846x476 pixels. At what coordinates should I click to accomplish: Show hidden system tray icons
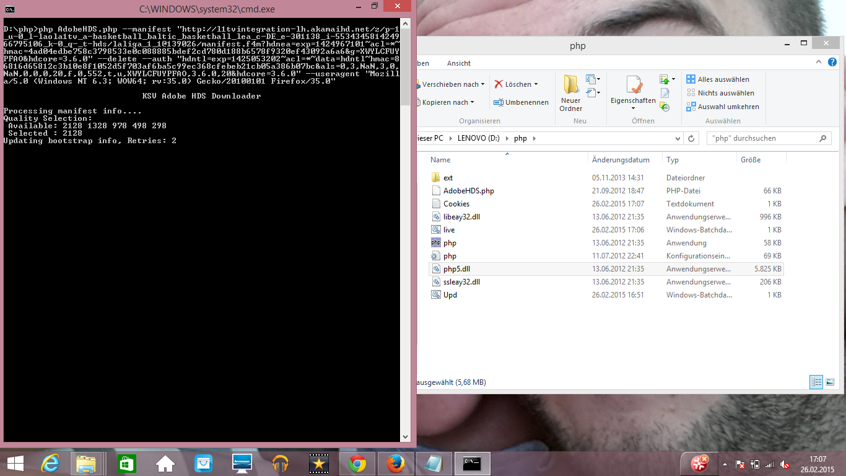(725, 464)
